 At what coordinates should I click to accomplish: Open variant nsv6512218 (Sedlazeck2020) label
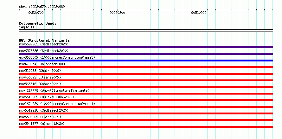pos(44,110)
